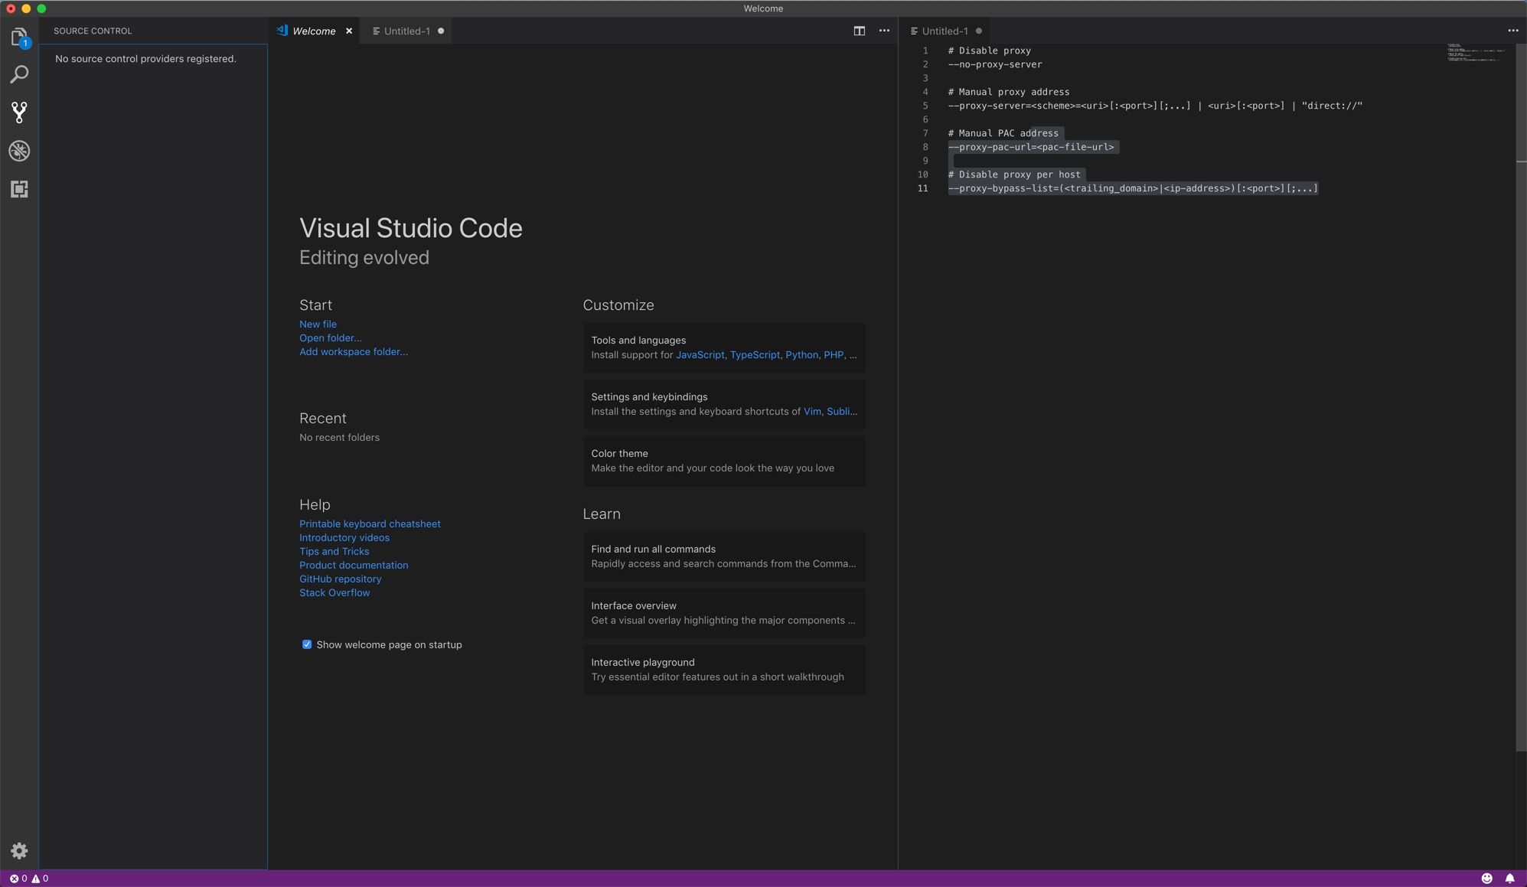
Task: Click the macOS green zoom window button
Action: 41,8
